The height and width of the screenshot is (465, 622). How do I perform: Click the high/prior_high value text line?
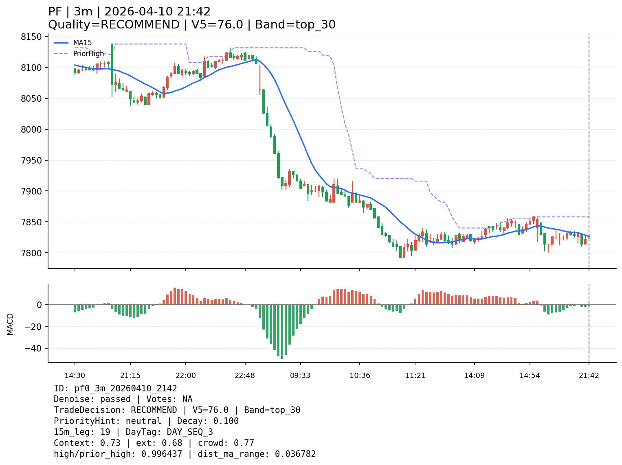click(185, 454)
